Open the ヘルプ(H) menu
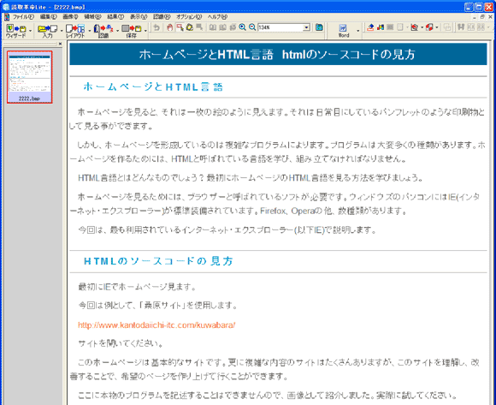The width and height of the screenshot is (496, 405). pos(217,17)
